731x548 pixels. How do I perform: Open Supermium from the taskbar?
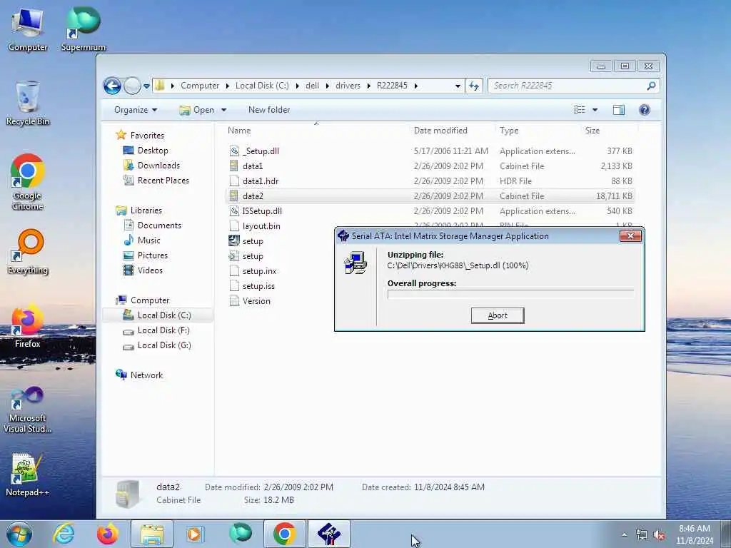click(240, 534)
